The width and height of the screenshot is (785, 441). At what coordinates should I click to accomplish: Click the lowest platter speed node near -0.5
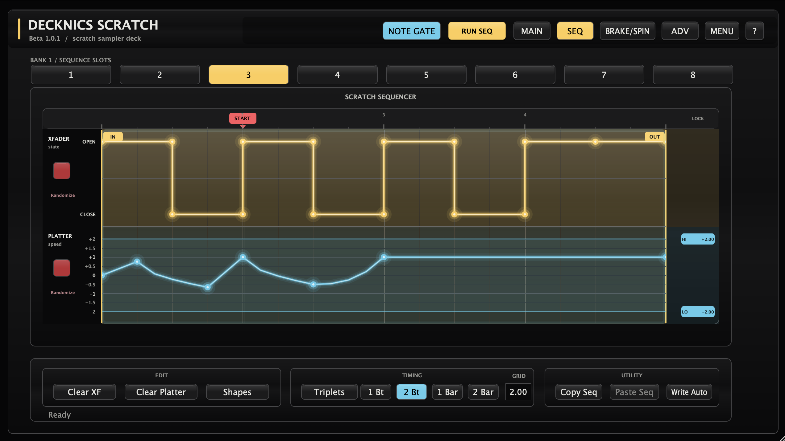tap(208, 287)
